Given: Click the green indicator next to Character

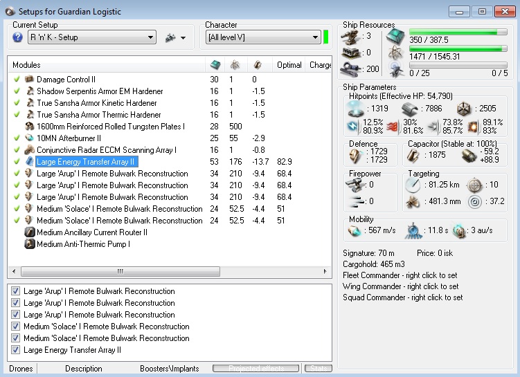Looking at the screenshot, I should [325, 37].
